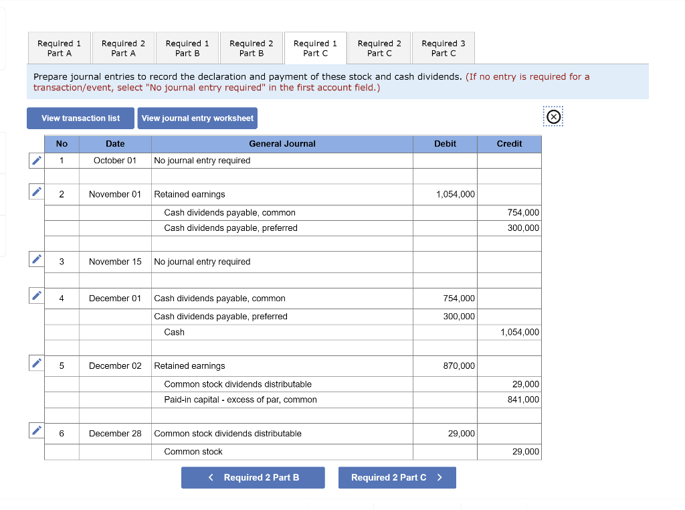Click the View transaction list button
This screenshot has height=510, width=685.
pos(80,118)
